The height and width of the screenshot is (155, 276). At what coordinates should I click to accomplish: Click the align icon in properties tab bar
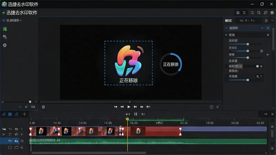click(x=241, y=20)
